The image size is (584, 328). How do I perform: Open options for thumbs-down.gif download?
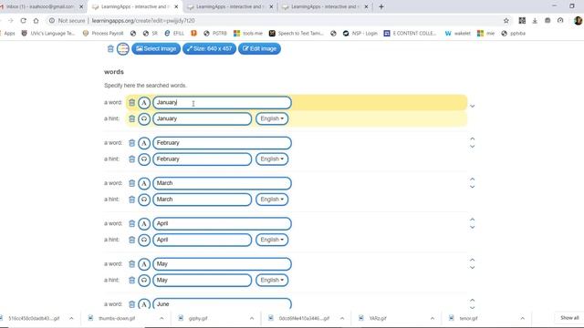[162, 318]
